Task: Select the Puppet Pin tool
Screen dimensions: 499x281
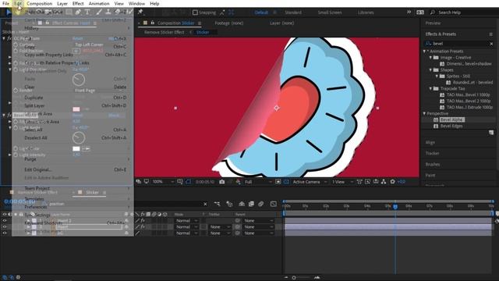Action: pyautogui.click(x=140, y=12)
